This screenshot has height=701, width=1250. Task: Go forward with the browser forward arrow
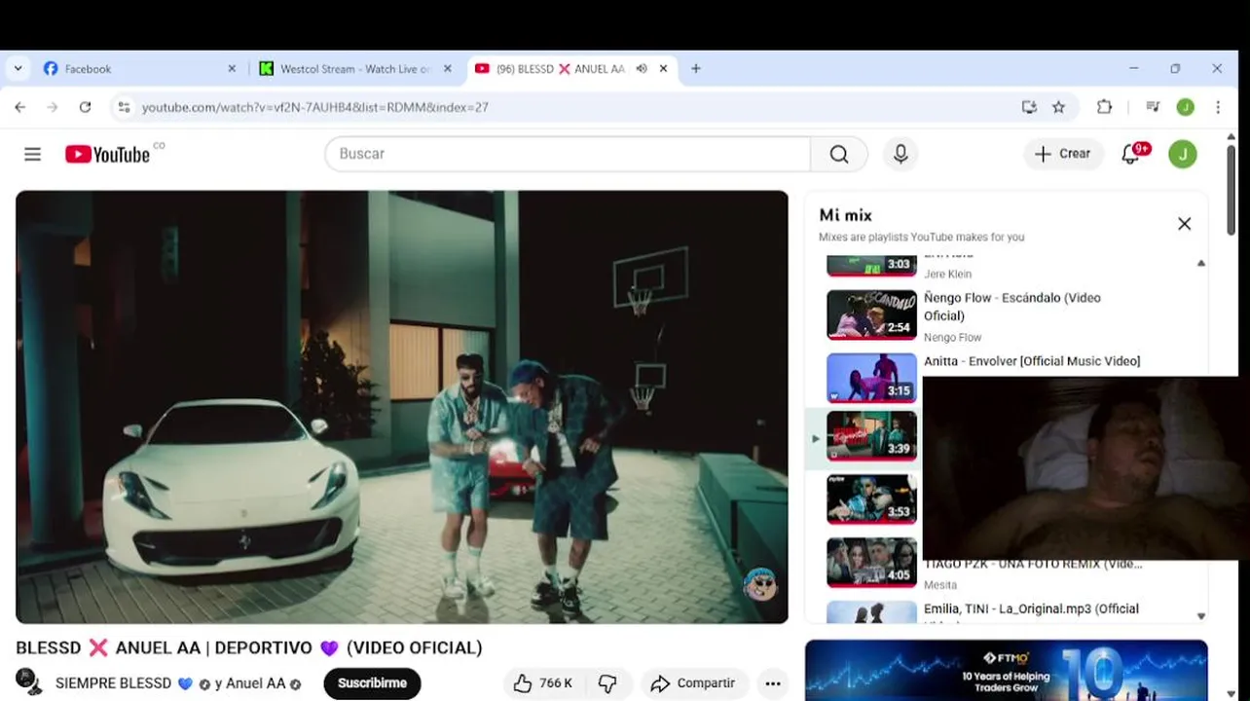coord(53,107)
